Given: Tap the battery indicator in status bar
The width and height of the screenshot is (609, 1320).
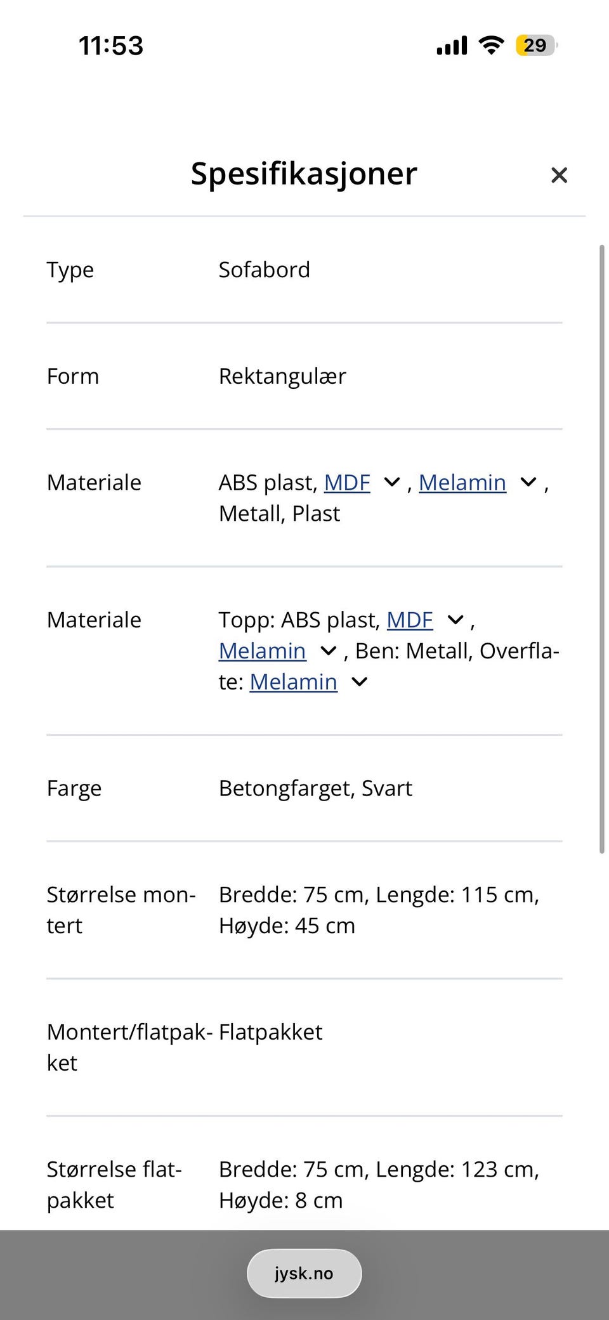Looking at the screenshot, I should click(536, 45).
